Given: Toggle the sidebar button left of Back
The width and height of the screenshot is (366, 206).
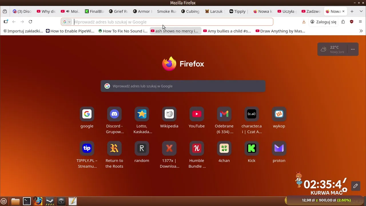Looking at the screenshot, I should pyautogui.click(x=6, y=22).
